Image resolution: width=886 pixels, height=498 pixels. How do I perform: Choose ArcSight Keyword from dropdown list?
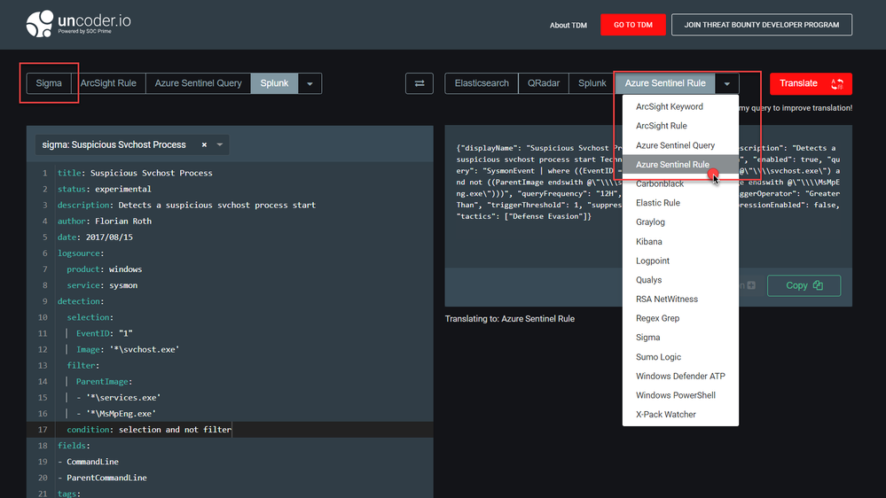680,106
